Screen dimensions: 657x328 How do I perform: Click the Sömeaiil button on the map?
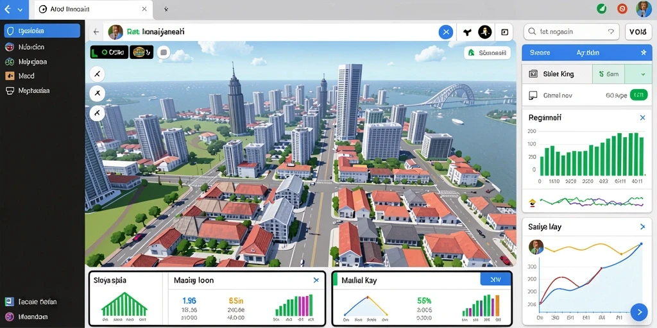pos(488,53)
